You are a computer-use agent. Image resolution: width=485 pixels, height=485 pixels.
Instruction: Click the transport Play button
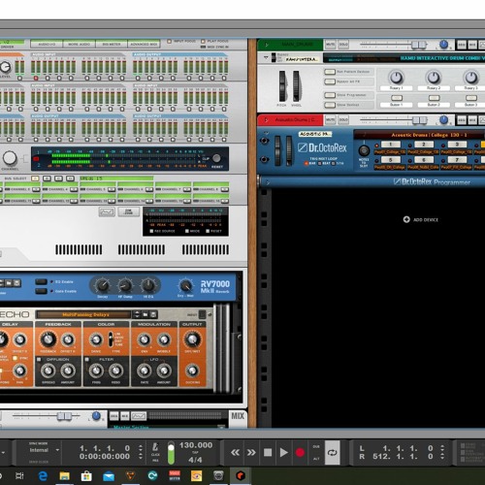click(x=283, y=452)
